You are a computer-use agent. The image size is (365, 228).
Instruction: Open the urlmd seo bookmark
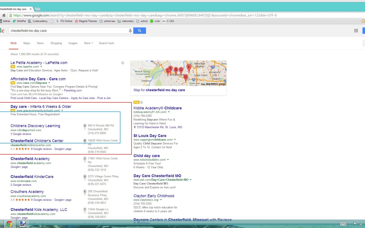107,21
